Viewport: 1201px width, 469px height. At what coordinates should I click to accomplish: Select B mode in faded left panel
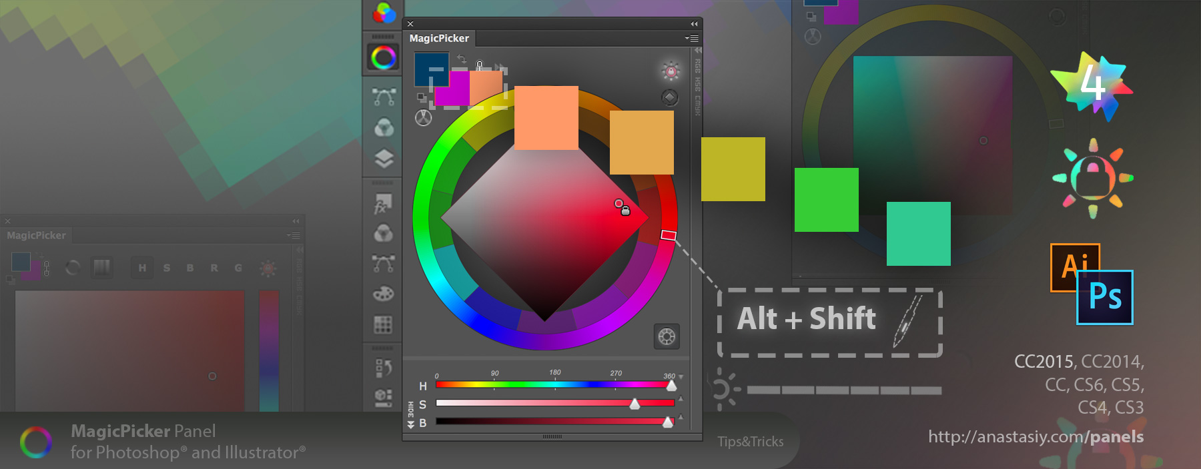click(190, 268)
